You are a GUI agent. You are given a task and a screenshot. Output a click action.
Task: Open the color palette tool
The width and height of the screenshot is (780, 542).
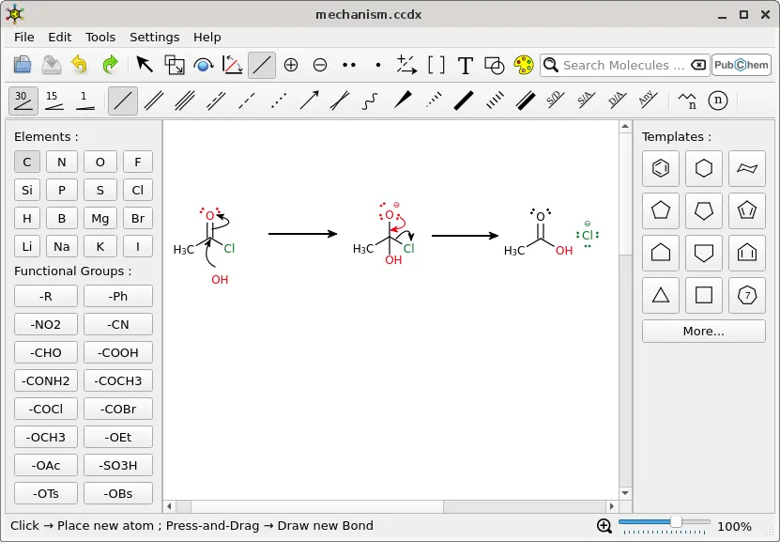pyautogui.click(x=524, y=65)
